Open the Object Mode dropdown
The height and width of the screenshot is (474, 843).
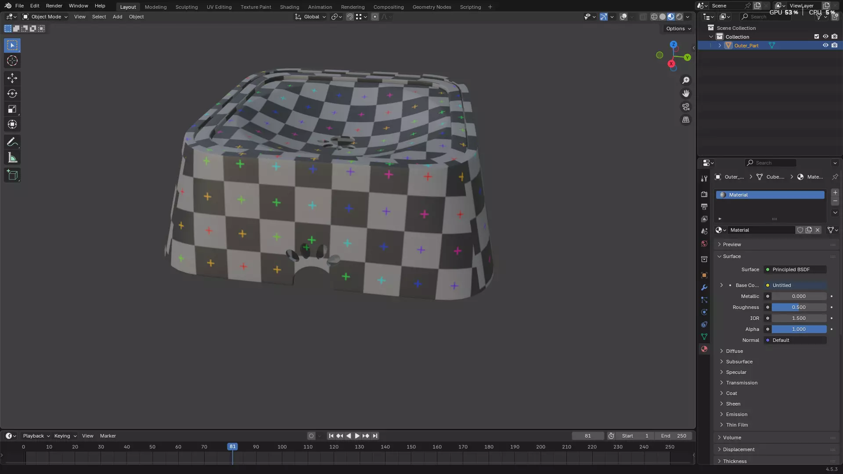45,17
